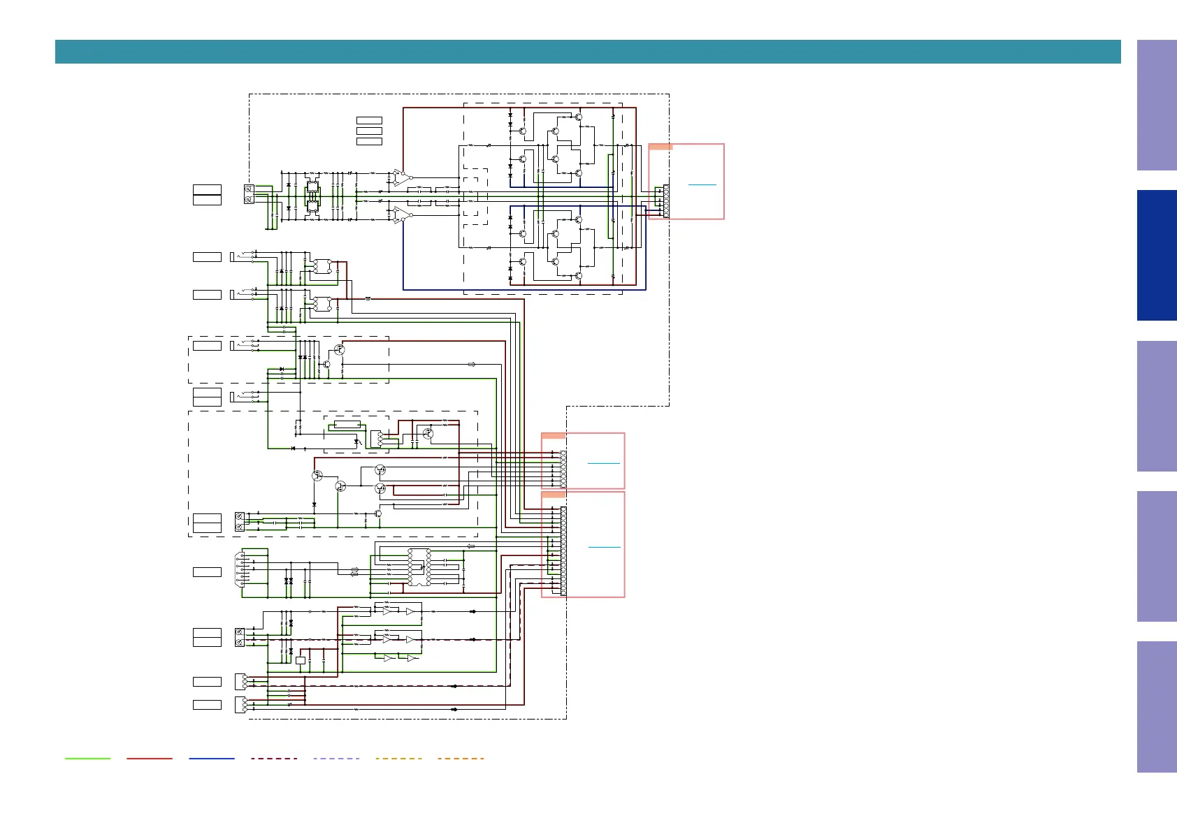Follow cyan link in bottom pink connector box
Screen dimensions: 1177x832
(x=604, y=547)
